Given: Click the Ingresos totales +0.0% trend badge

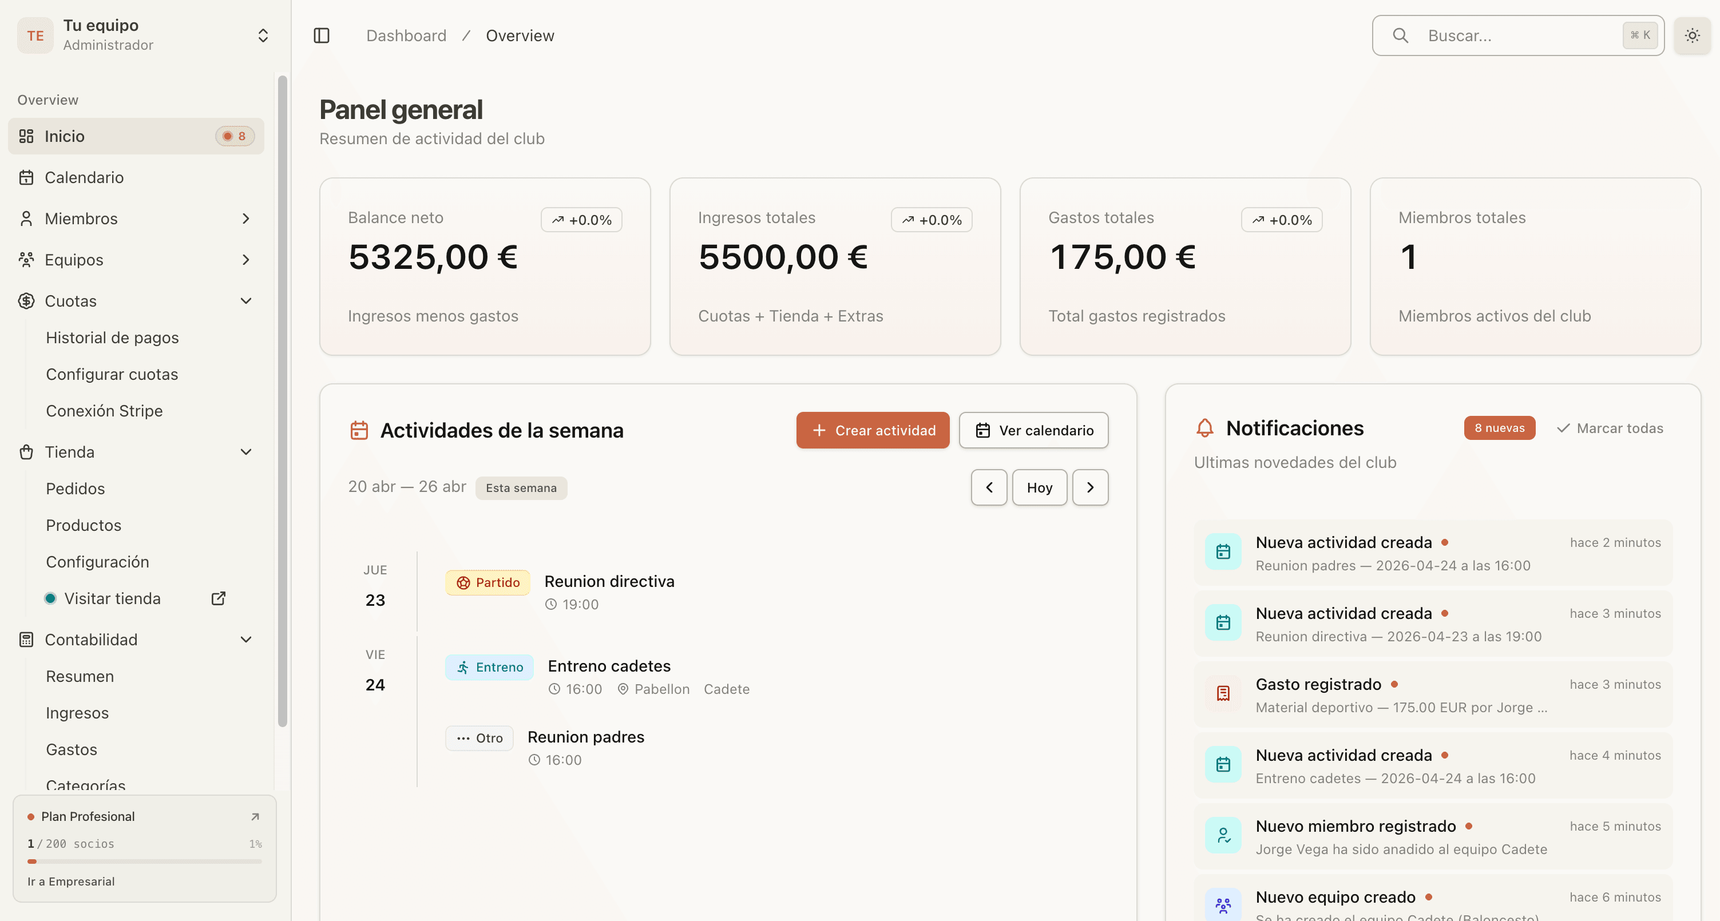Looking at the screenshot, I should point(932,220).
